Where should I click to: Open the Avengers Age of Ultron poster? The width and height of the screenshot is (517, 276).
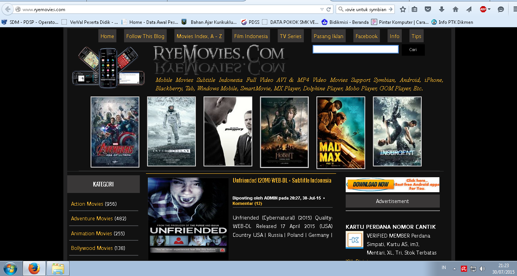pyautogui.click(x=115, y=132)
